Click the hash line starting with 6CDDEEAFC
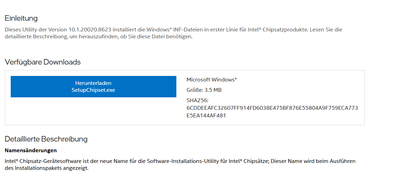Viewport: 400px width, 175px height. (x=272, y=108)
